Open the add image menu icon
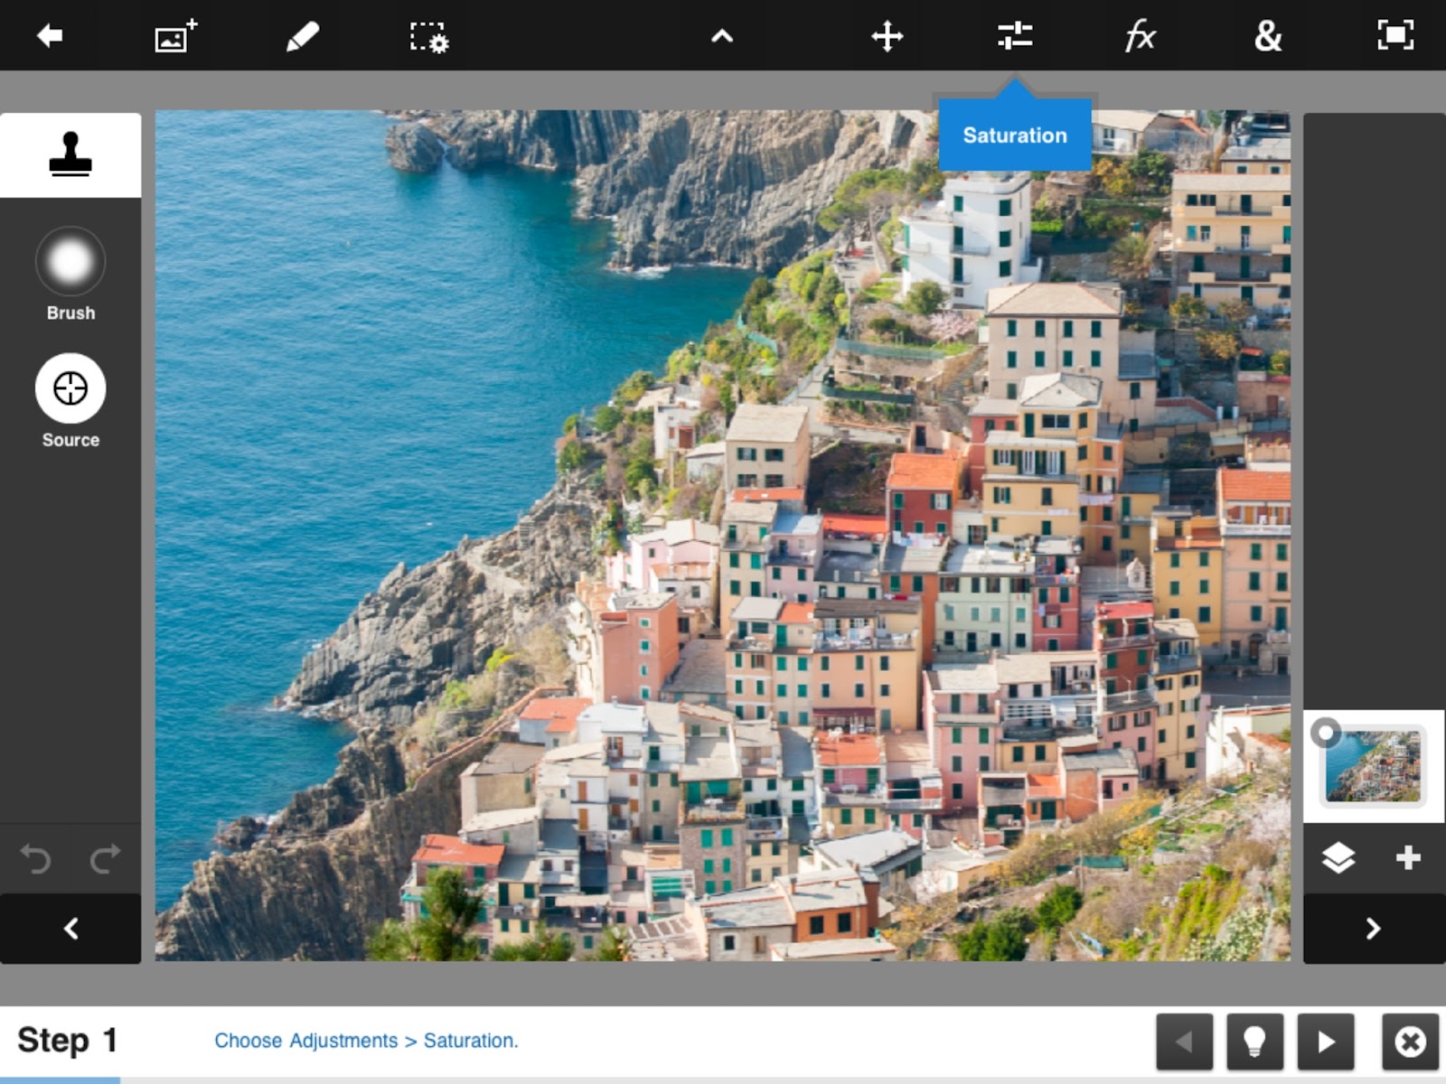 pos(175,36)
